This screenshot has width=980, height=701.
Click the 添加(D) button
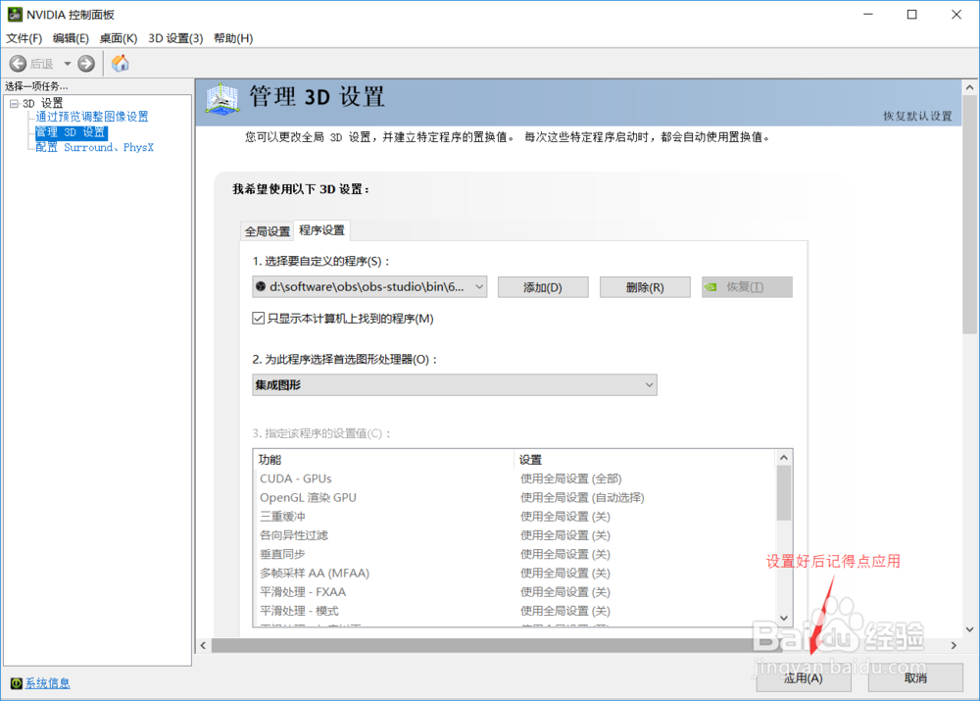click(543, 286)
